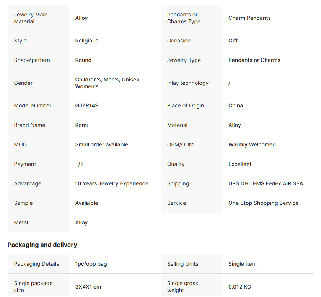Select the 'Single item' selling units value
Image resolution: width=321 pixels, height=297 pixels.
pos(243,264)
